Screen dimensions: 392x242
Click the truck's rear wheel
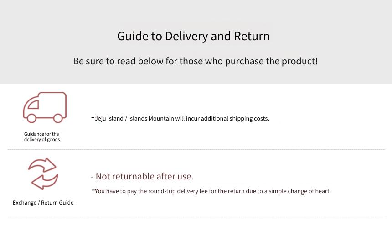58,118
